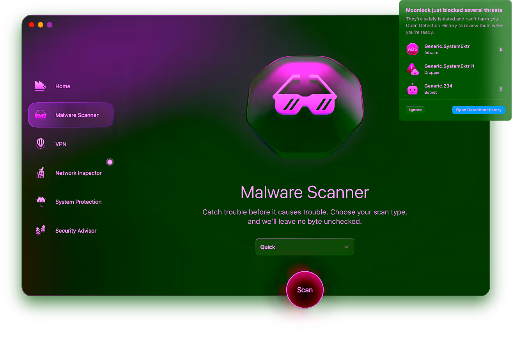The width and height of the screenshot is (512, 340).
Task: Click the count badge 5 beside Generic.SystemExtr
Action: pos(501,49)
